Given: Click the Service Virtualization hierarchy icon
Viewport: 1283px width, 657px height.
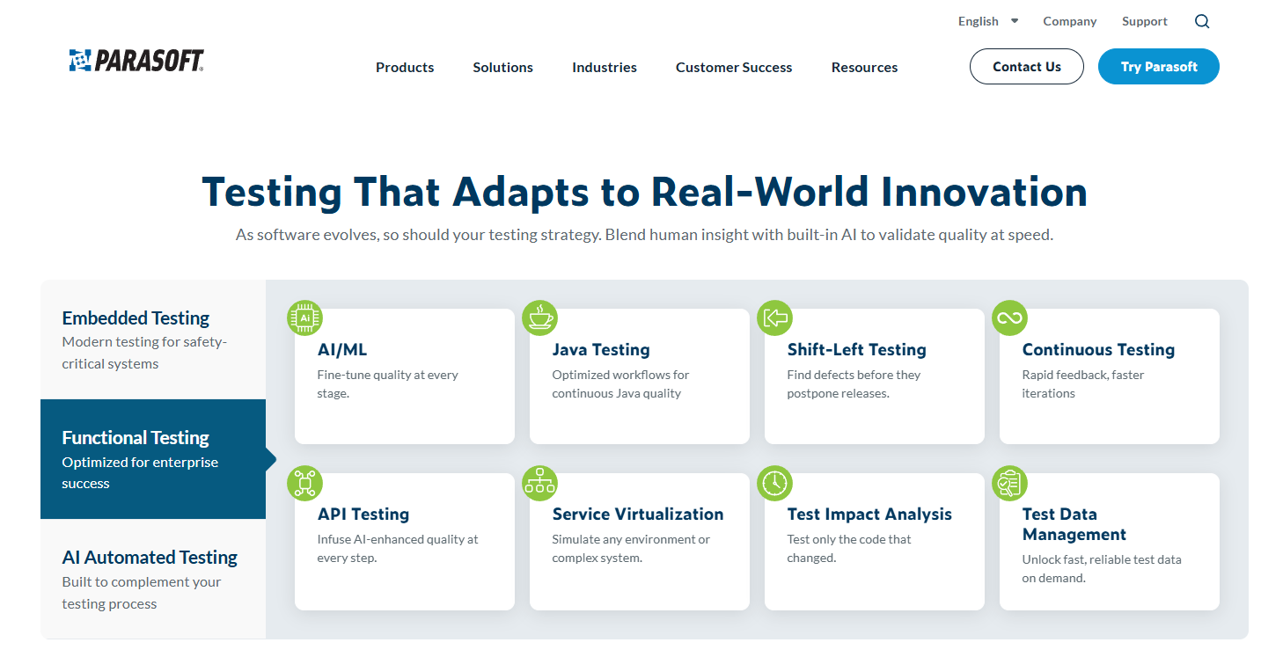Looking at the screenshot, I should (x=540, y=483).
